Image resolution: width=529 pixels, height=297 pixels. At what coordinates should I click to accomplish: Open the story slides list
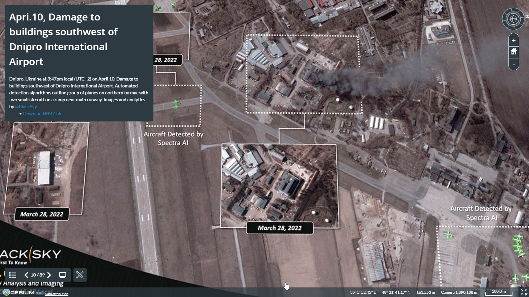(13, 275)
